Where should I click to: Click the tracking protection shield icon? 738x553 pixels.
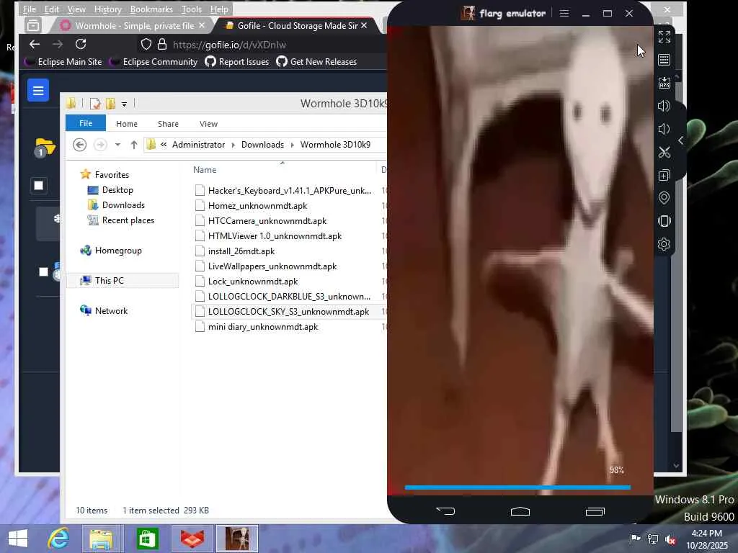(146, 44)
